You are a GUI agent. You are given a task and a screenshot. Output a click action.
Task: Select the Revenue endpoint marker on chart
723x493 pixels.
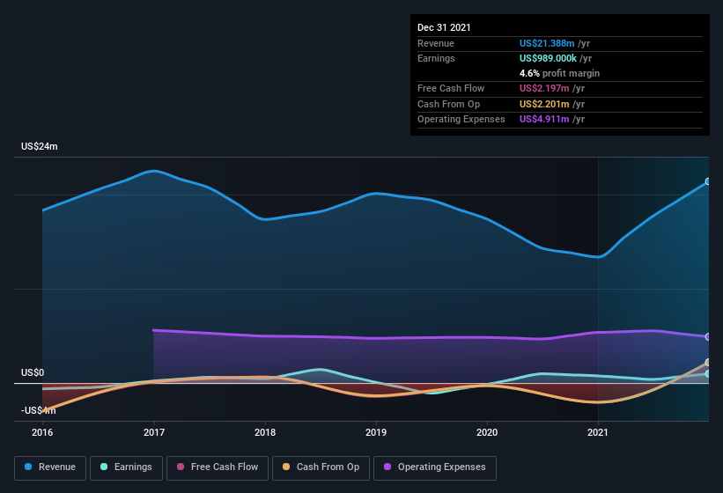pos(707,181)
